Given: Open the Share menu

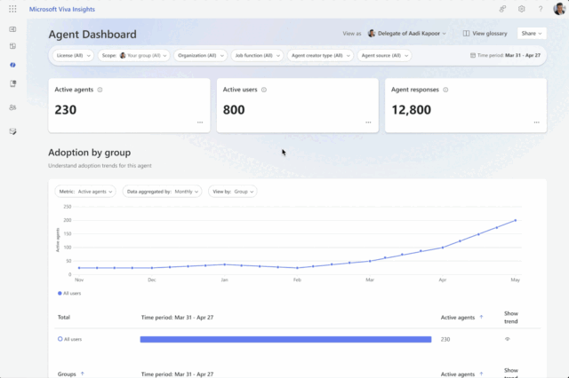Looking at the screenshot, I should [531, 33].
